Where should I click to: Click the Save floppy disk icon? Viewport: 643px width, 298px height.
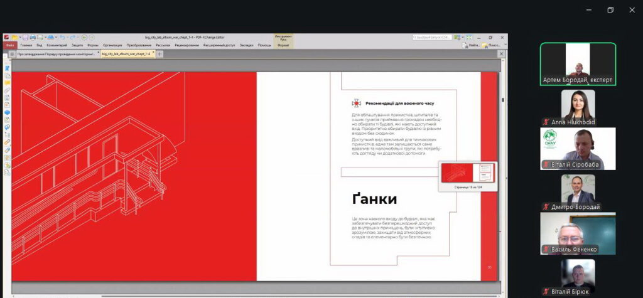coord(25,37)
